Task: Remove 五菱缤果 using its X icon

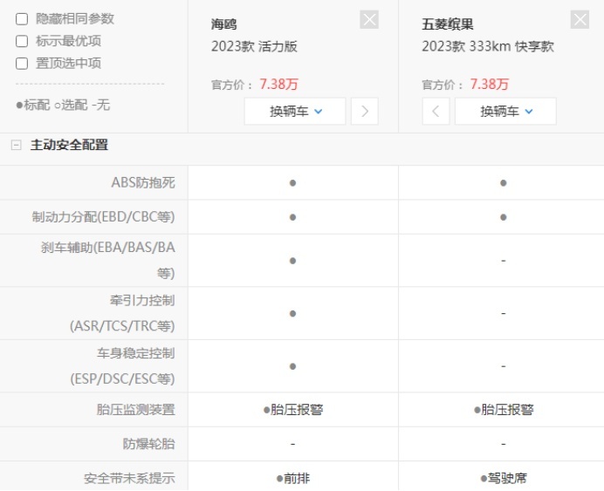Action: 580,20
